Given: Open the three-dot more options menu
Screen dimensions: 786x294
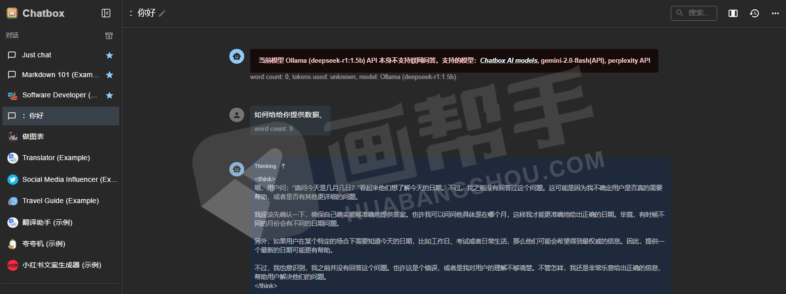Looking at the screenshot, I should [x=775, y=13].
